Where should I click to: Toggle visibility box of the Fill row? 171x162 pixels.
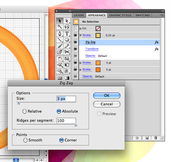click(x=75, y=29)
